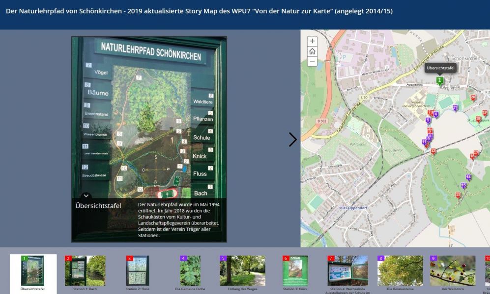Select map marker number 12
Screen dimensions: 490x294
click(433, 151)
